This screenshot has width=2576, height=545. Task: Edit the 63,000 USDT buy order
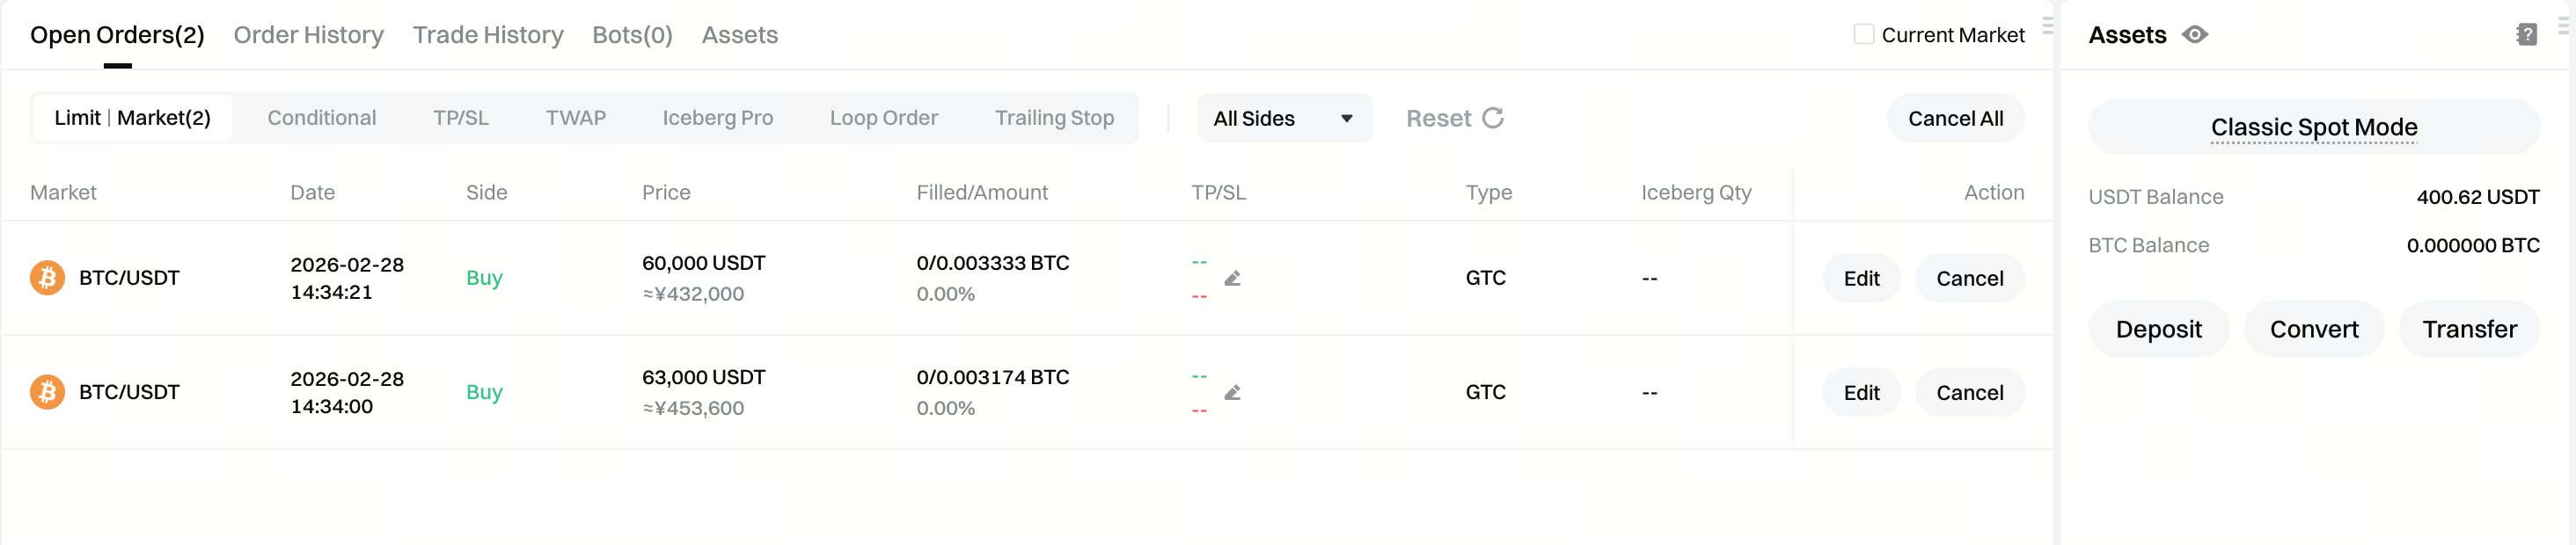pyautogui.click(x=1861, y=392)
